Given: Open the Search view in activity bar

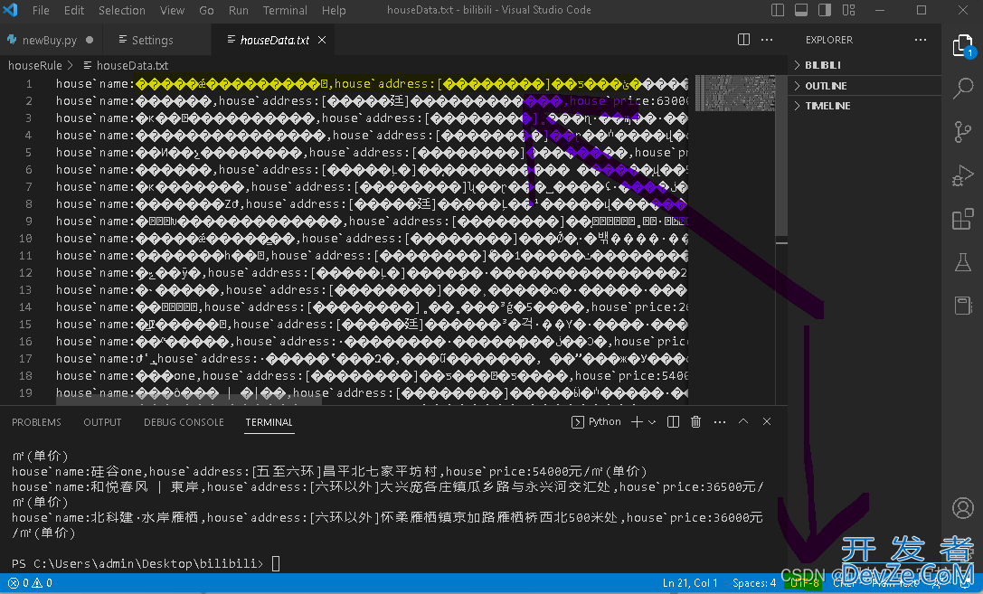Looking at the screenshot, I should tap(962, 89).
